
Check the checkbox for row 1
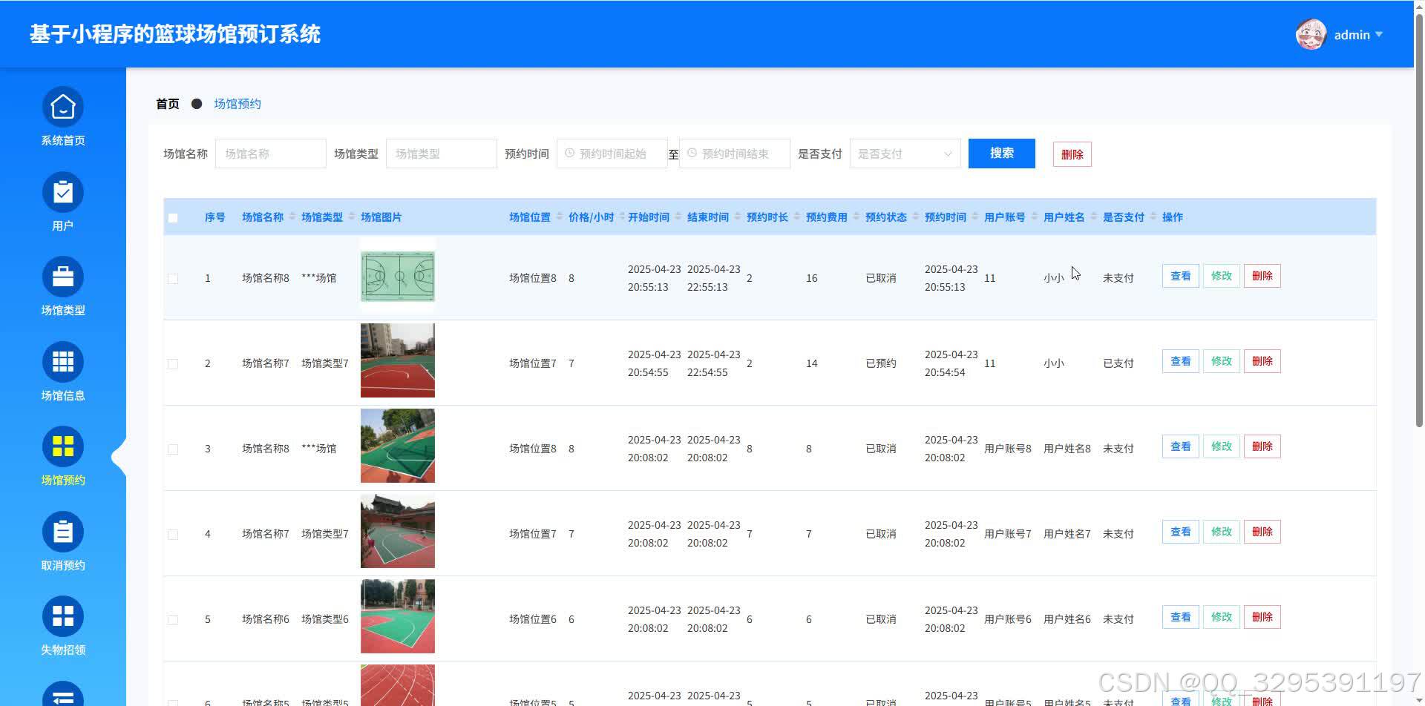pos(173,278)
